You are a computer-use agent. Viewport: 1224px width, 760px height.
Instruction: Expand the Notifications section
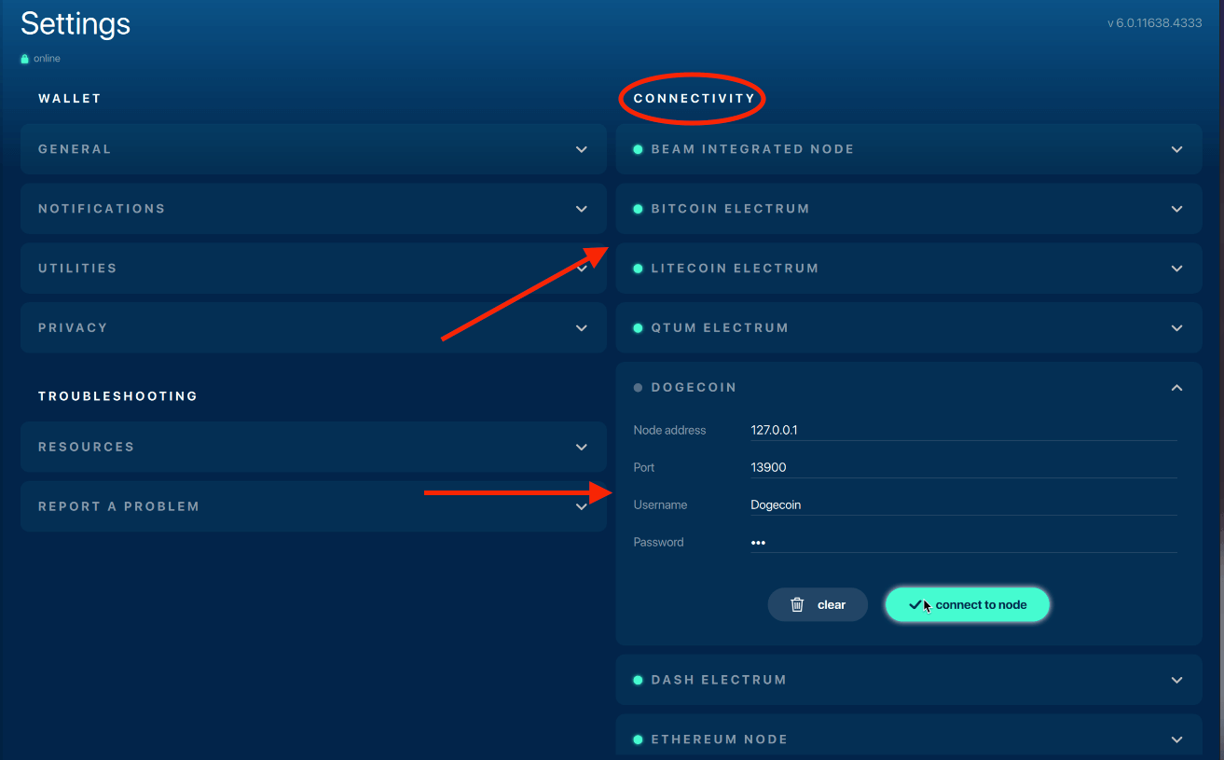click(581, 208)
